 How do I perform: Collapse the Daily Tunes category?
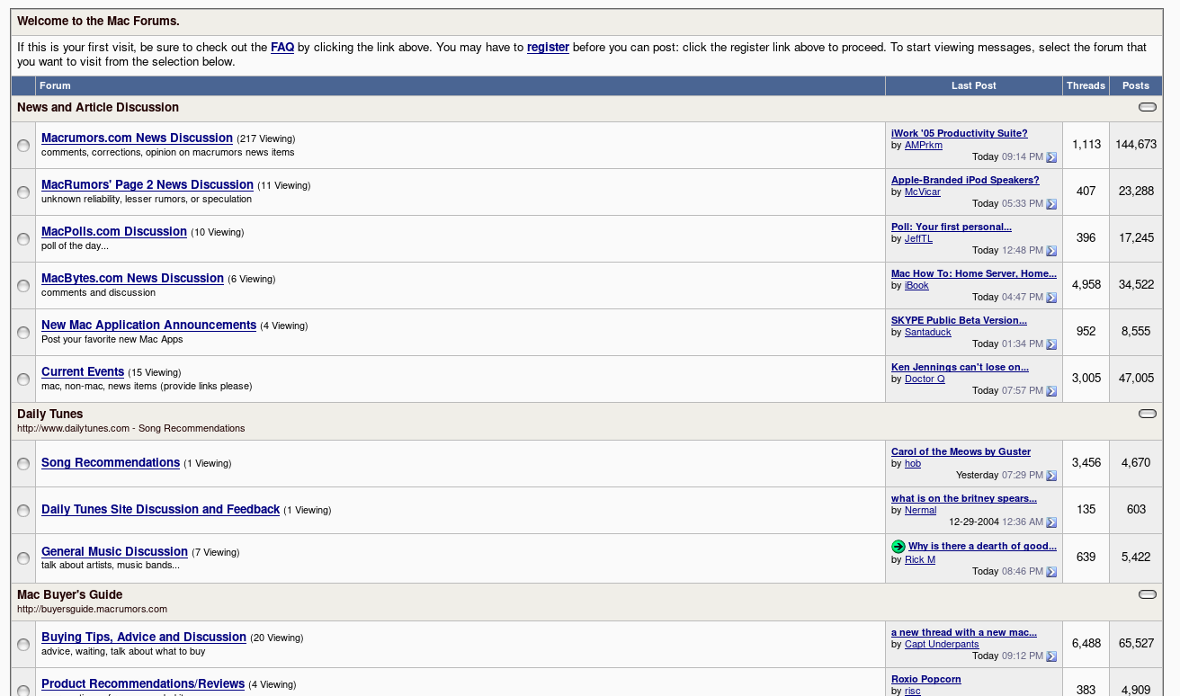1148,414
